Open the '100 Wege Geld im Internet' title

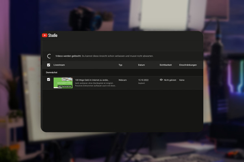click(x=92, y=80)
